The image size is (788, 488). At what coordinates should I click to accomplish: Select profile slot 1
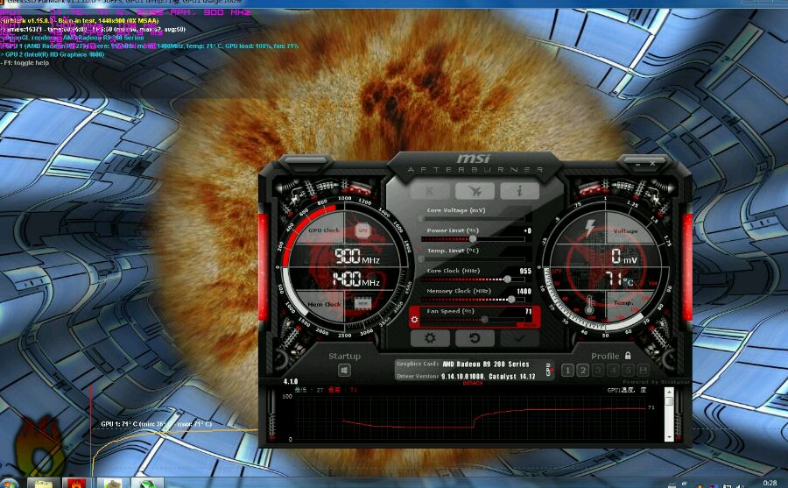(567, 371)
